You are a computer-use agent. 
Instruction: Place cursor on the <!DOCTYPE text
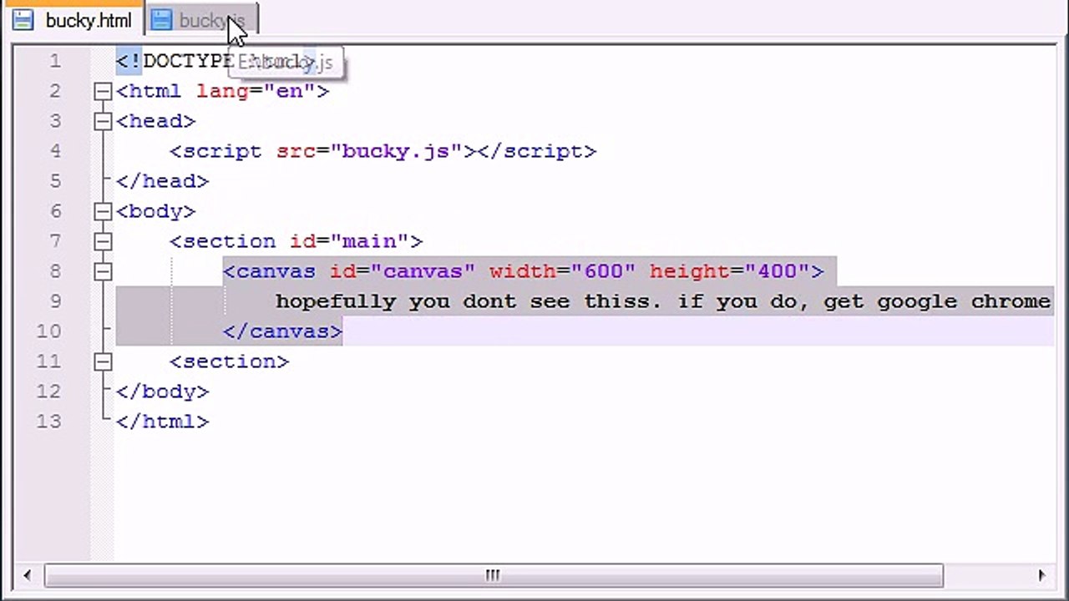click(x=175, y=61)
